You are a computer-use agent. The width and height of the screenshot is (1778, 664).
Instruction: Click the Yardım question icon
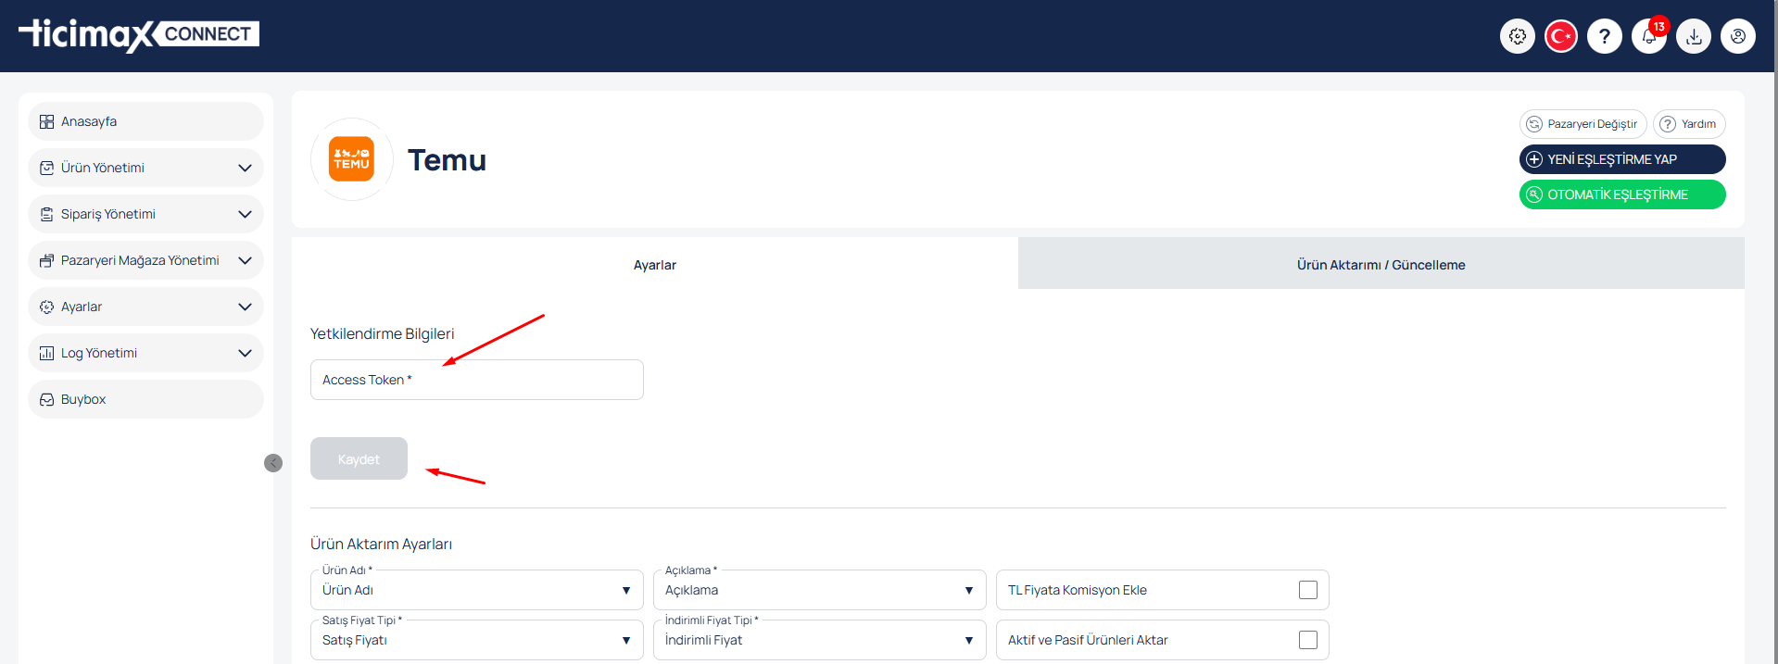(x=1668, y=124)
